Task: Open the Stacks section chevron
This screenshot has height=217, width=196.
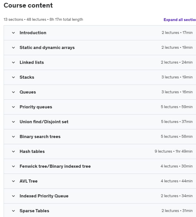Action: click(x=13, y=77)
